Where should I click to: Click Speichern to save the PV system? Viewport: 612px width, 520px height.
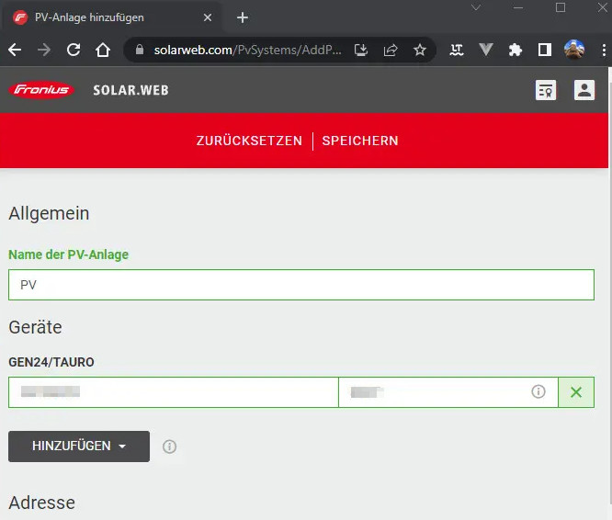(360, 141)
